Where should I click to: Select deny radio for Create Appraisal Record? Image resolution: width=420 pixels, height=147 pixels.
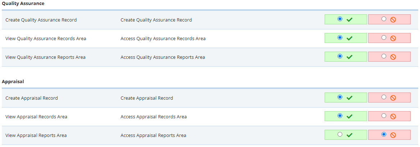[x=384, y=97]
